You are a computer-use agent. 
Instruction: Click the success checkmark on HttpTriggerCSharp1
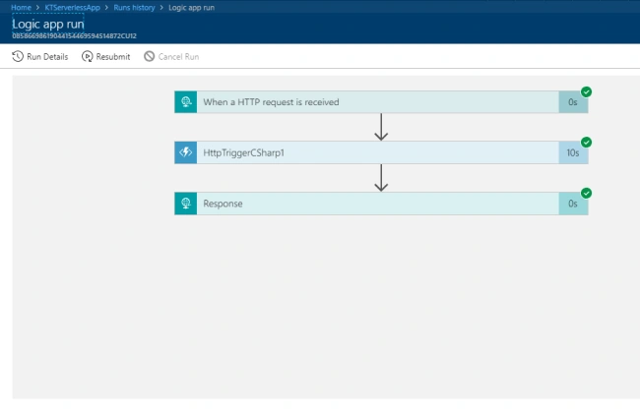coord(586,143)
